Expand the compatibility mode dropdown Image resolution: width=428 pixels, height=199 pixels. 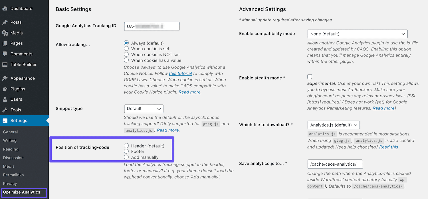click(x=357, y=34)
